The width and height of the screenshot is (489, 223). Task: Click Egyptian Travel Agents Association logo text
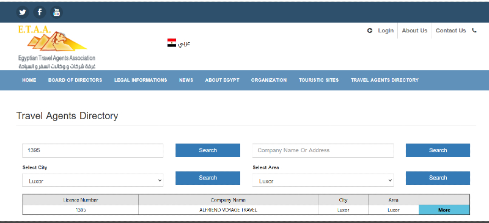(57, 58)
